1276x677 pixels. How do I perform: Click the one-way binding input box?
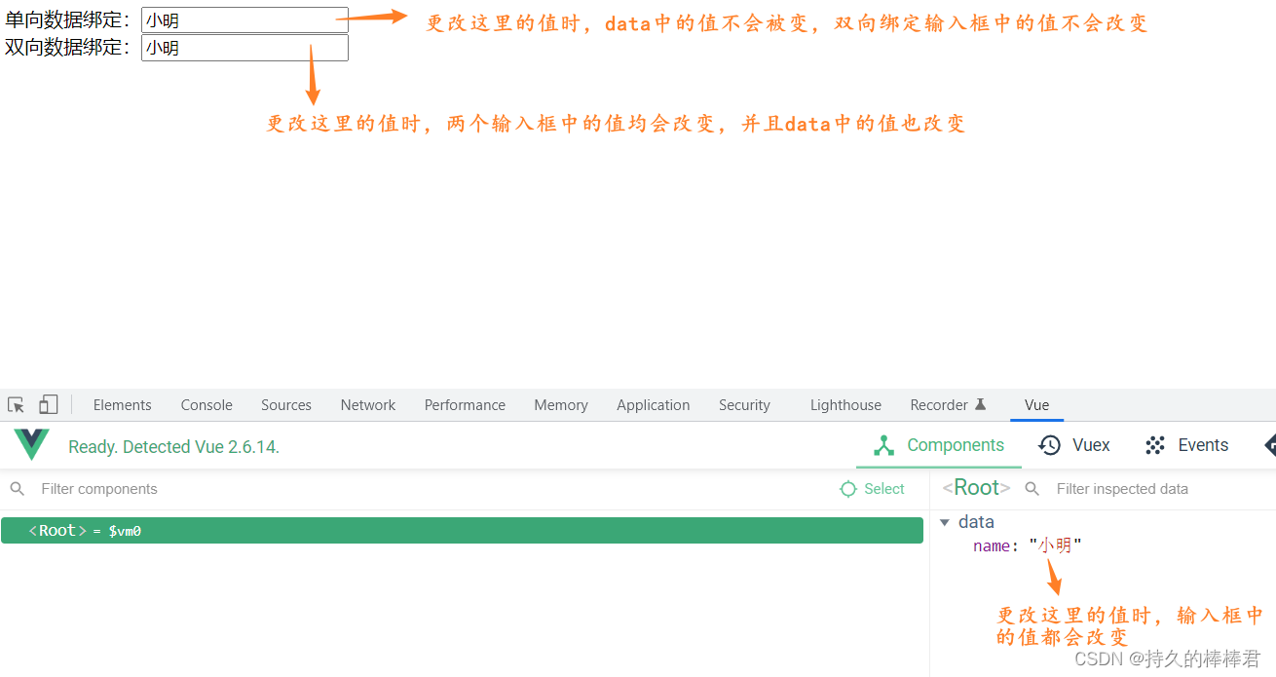(244, 20)
